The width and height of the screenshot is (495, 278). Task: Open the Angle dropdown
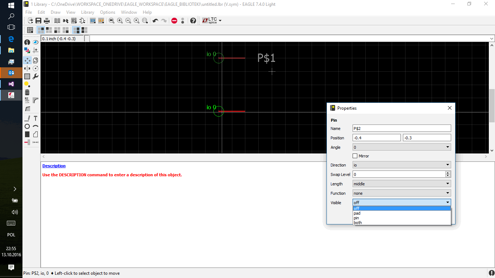[402, 147]
